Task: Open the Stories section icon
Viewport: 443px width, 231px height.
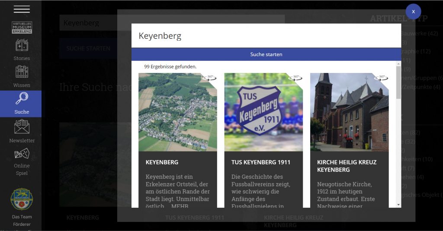Action: (22, 45)
